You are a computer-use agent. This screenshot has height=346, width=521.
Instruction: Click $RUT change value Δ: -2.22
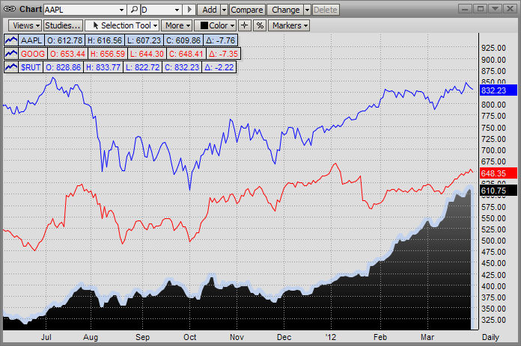219,67
